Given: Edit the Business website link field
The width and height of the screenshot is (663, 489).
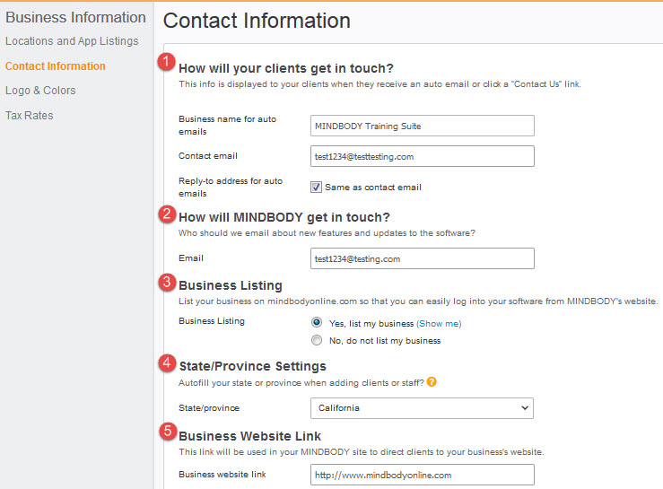Looking at the screenshot, I should 422,475.
